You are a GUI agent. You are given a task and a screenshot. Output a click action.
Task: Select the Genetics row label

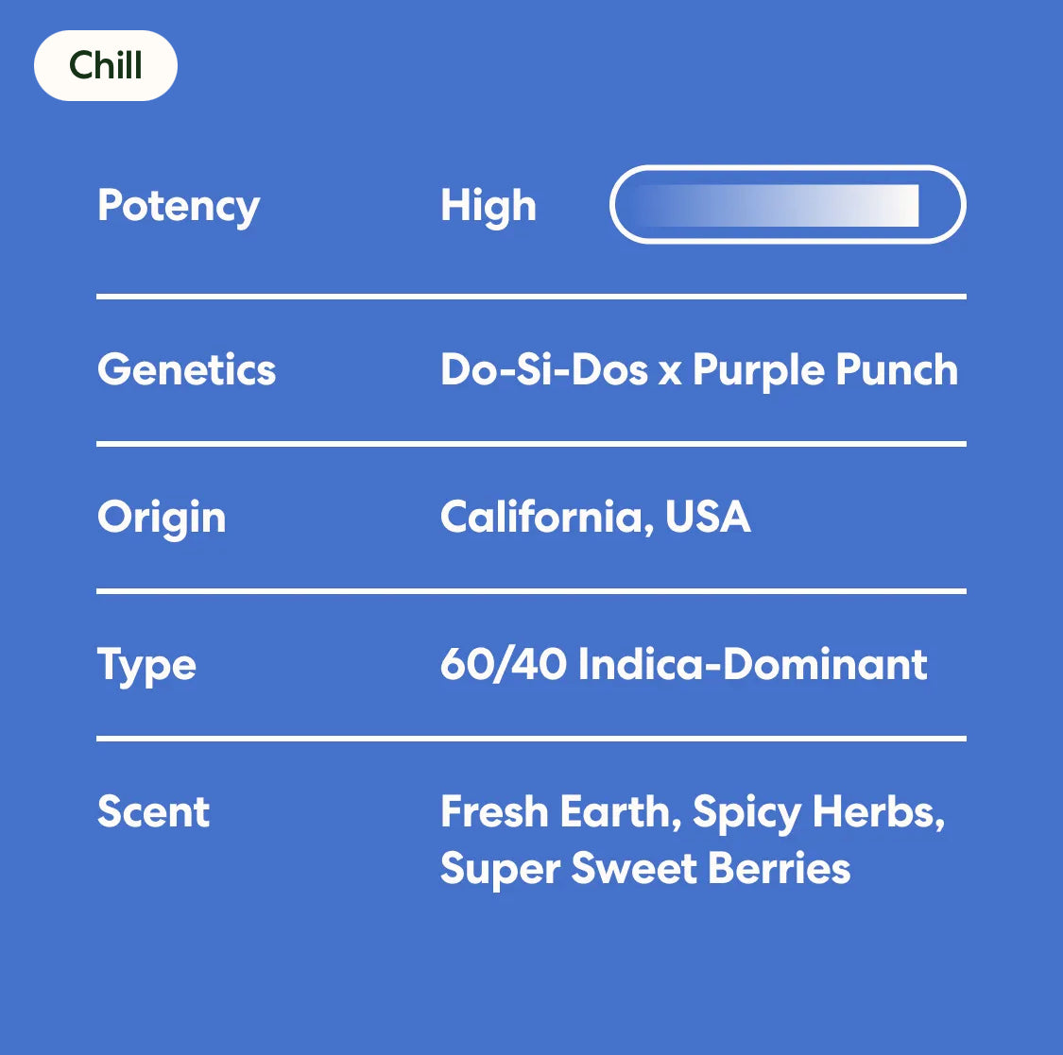(186, 370)
